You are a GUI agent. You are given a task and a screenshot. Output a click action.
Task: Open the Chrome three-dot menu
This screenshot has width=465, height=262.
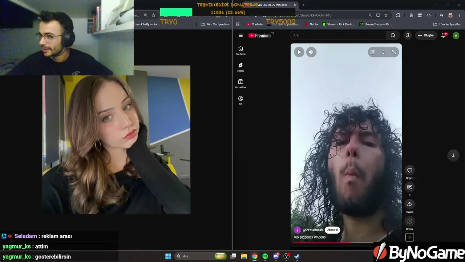tap(459, 15)
